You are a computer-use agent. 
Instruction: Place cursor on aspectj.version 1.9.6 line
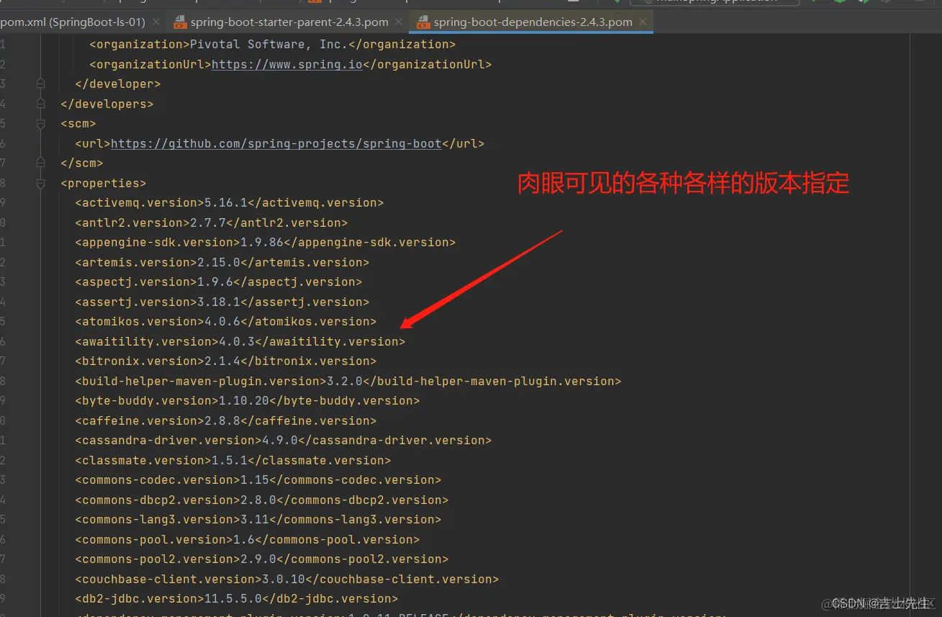tap(218, 282)
